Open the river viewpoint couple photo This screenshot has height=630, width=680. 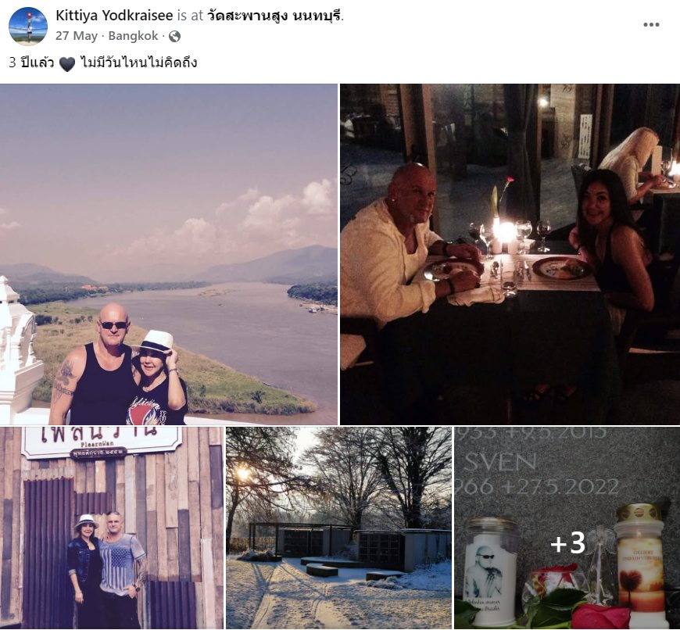click(169, 254)
